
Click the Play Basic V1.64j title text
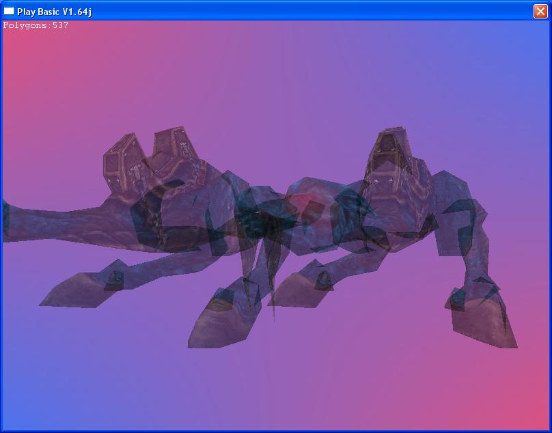54,12
